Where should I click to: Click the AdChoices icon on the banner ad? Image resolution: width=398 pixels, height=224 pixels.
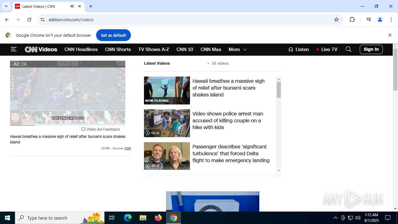tap(257, 193)
